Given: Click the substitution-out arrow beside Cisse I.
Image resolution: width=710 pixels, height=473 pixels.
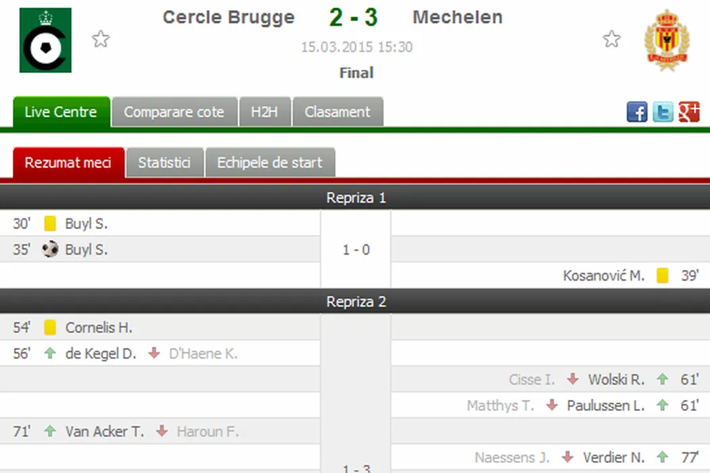Looking at the screenshot, I should (x=573, y=380).
